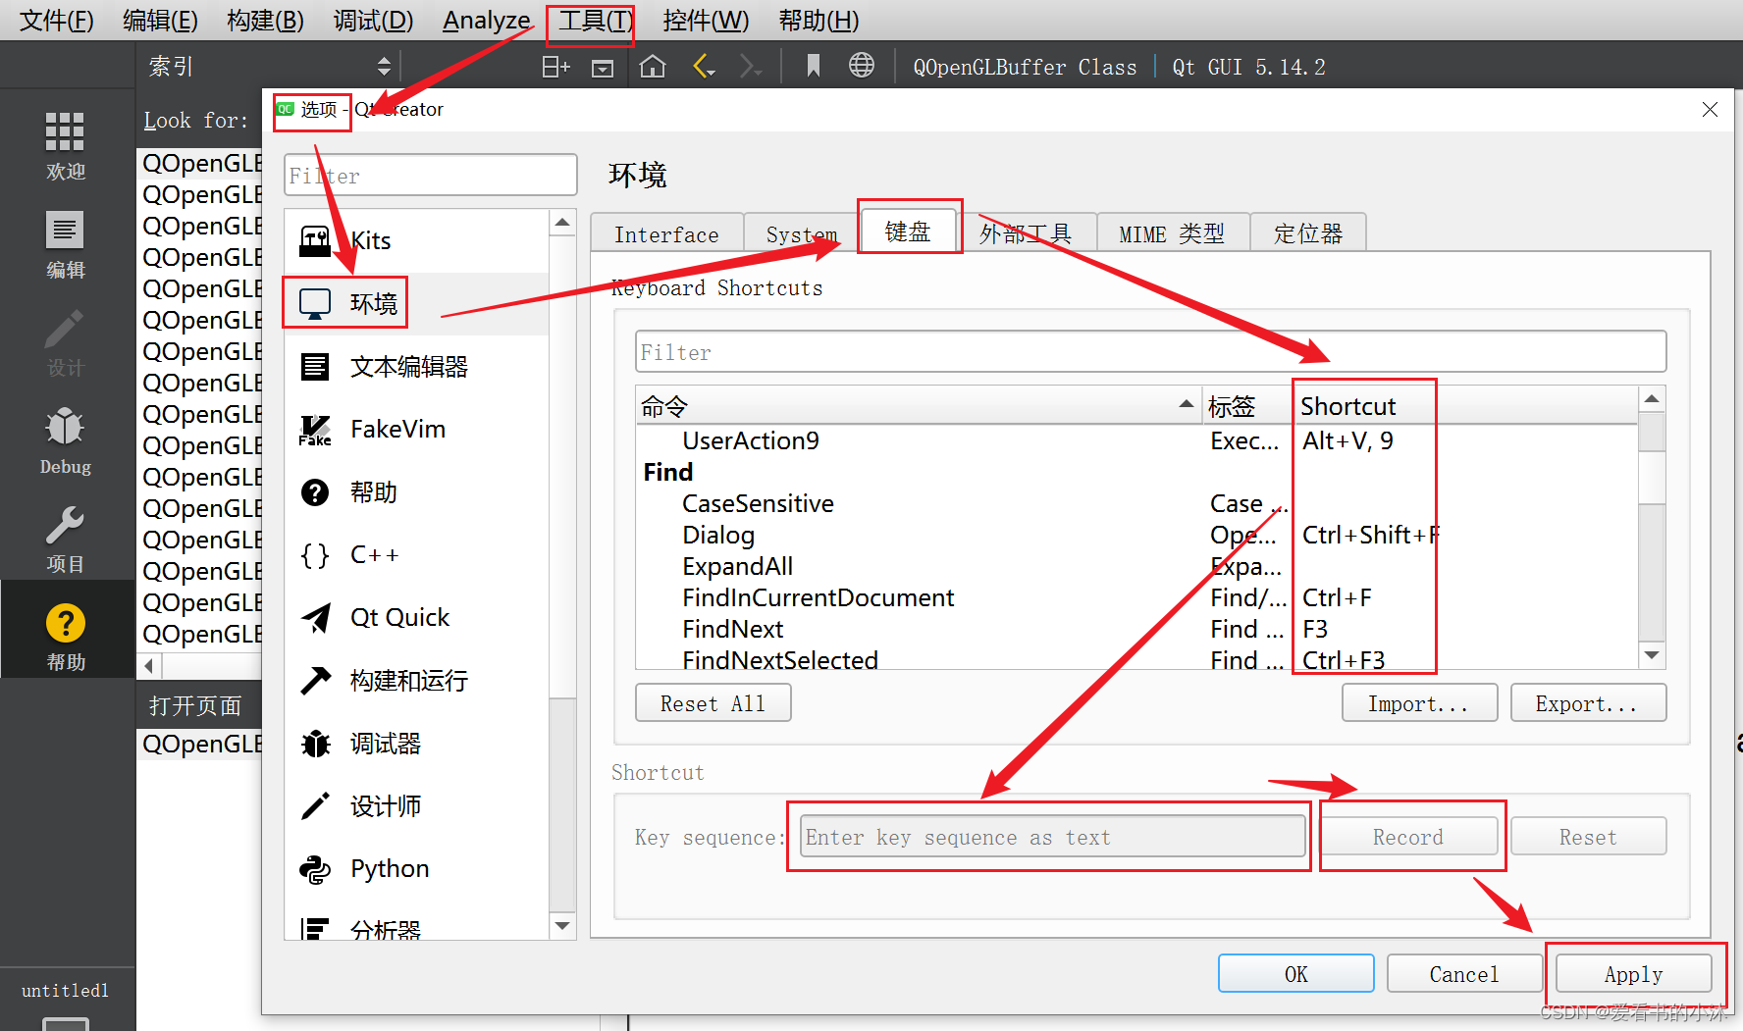Go forward with the grey arrow icon
The height and width of the screenshot is (1031, 1743).
[751, 67]
